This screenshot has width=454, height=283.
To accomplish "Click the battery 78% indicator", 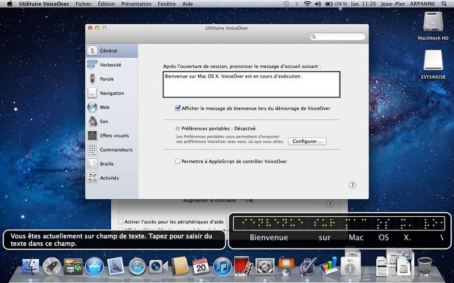I will [336, 4].
